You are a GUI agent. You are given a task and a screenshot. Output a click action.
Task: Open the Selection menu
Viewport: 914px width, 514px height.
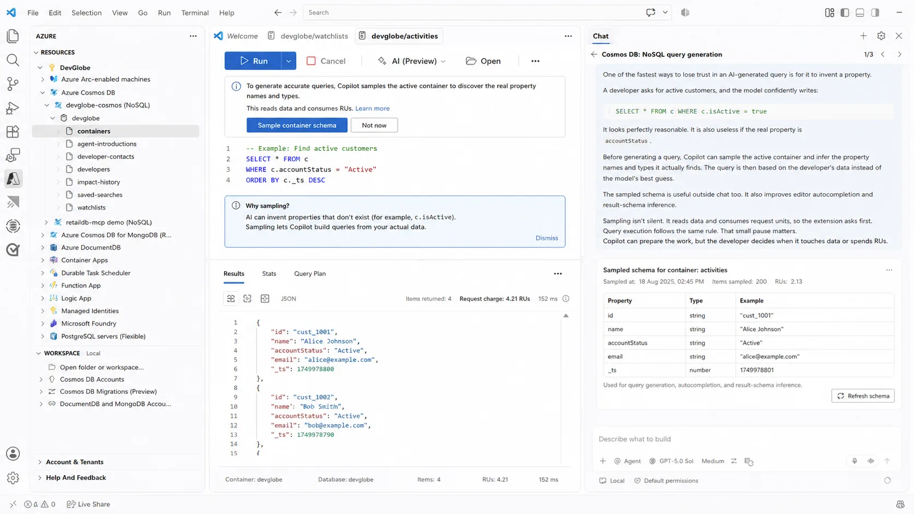pos(86,13)
